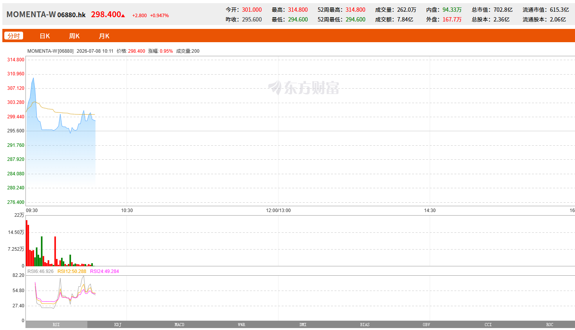Open the 周K weekly chart tab
Image resolution: width=575 pixels, height=330 pixels.
[74, 36]
